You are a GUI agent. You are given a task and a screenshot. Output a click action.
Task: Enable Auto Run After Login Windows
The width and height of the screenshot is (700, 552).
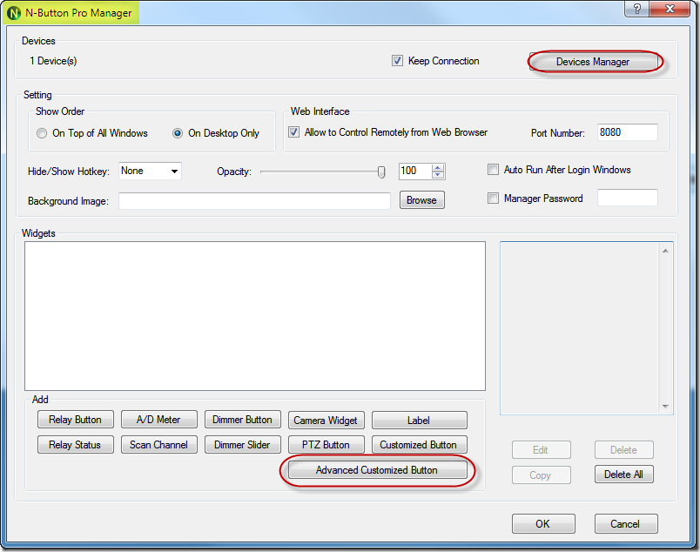click(x=493, y=170)
